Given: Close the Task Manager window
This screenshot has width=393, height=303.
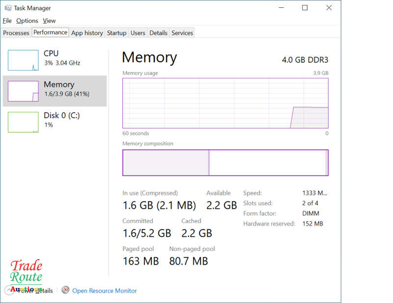Looking at the screenshot, I should point(329,8).
